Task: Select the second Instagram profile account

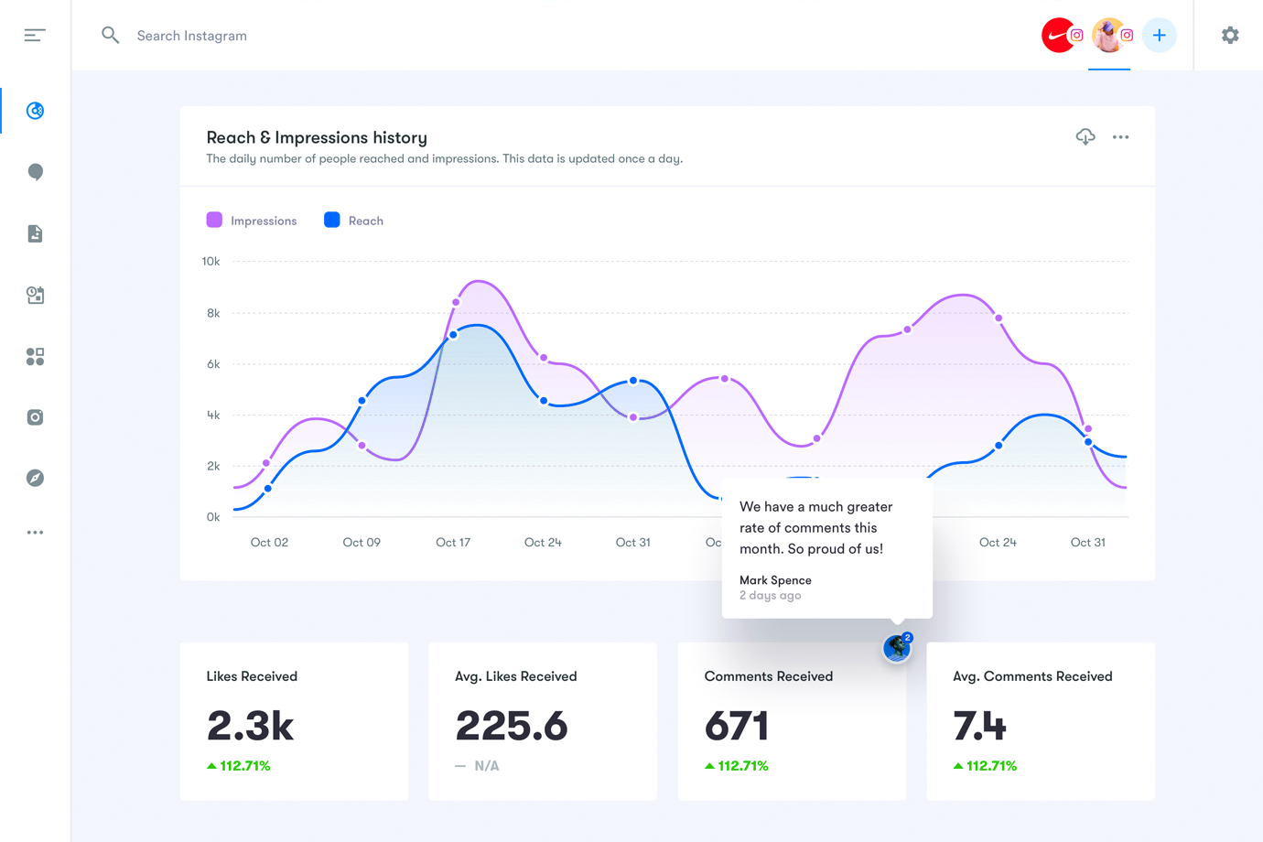Action: 1110,36
